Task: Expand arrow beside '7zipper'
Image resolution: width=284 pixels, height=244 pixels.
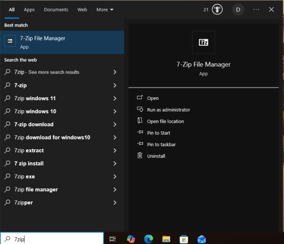Action: coord(115,203)
